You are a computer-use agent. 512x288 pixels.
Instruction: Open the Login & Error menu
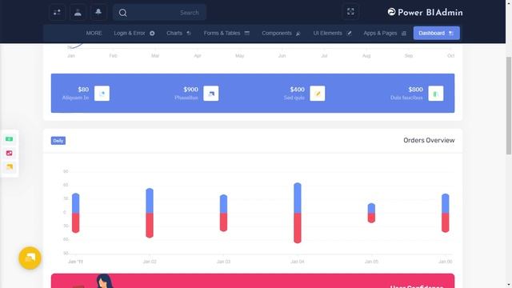[x=134, y=33]
